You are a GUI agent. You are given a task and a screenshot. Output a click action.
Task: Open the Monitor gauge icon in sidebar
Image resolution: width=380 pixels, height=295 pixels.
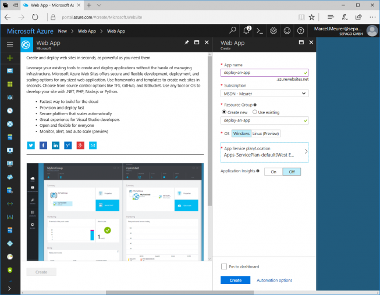coord(10,257)
